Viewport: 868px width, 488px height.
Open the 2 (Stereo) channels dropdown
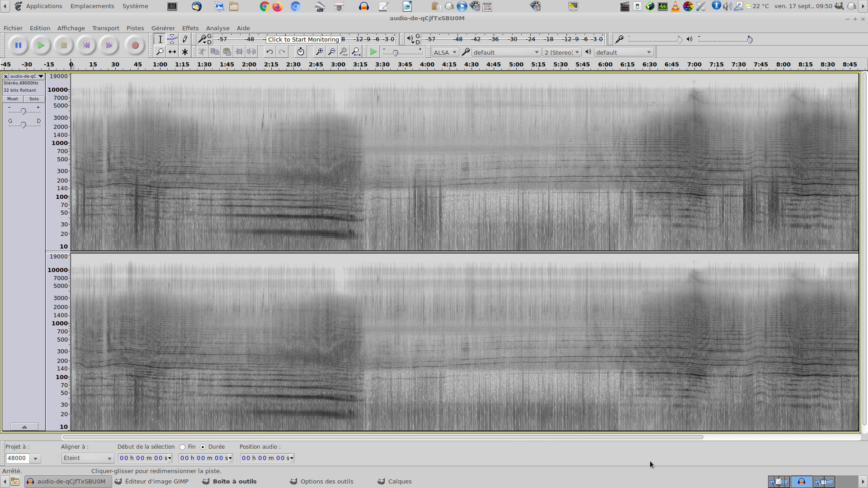click(x=562, y=52)
